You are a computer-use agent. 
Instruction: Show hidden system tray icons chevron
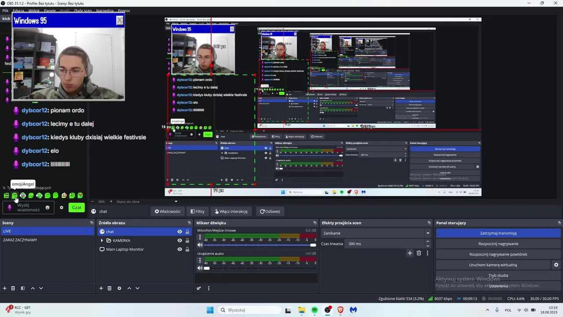tap(487, 310)
